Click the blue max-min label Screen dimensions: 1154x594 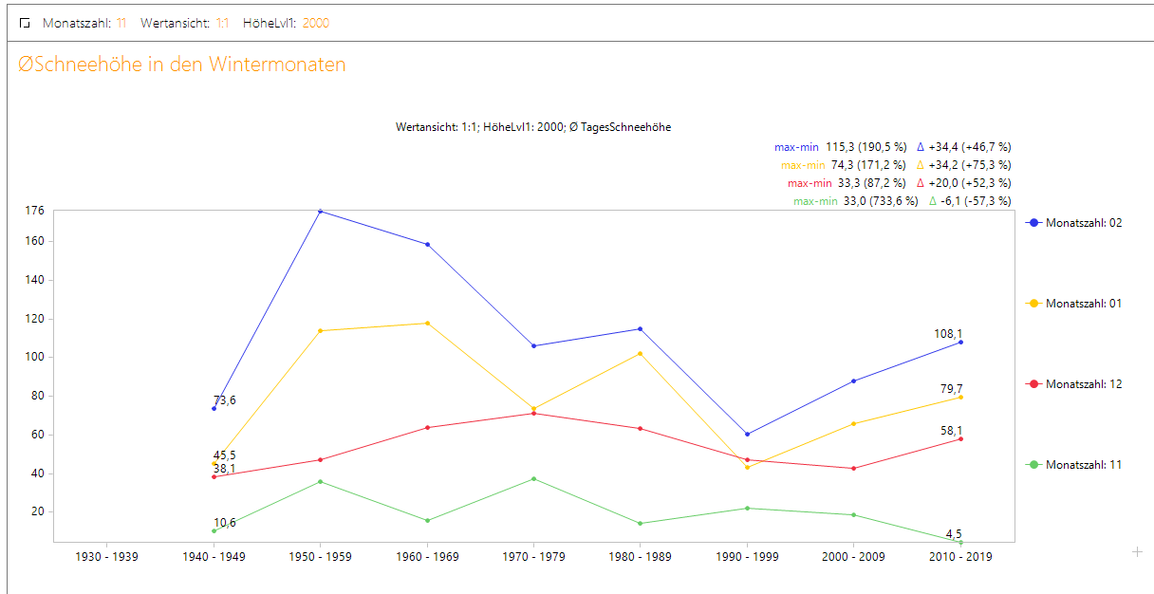pos(796,147)
